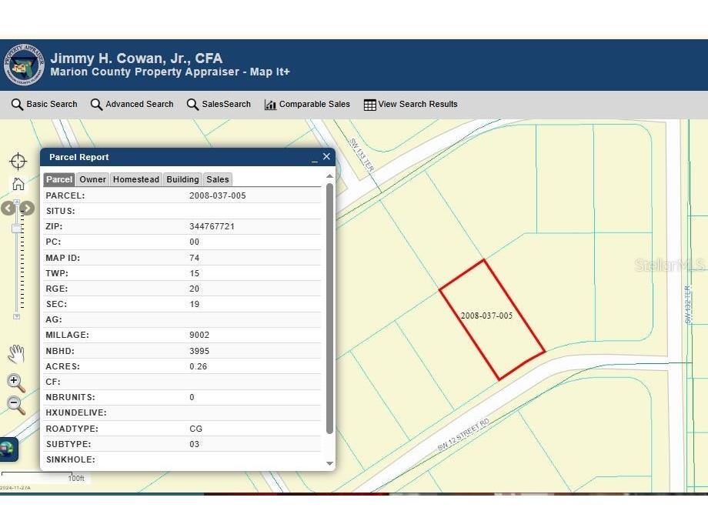Open the Building tab
The height and width of the screenshot is (531, 708).
click(x=182, y=179)
